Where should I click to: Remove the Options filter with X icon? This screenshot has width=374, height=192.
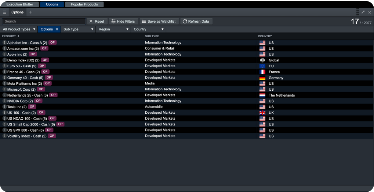pos(57,29)
